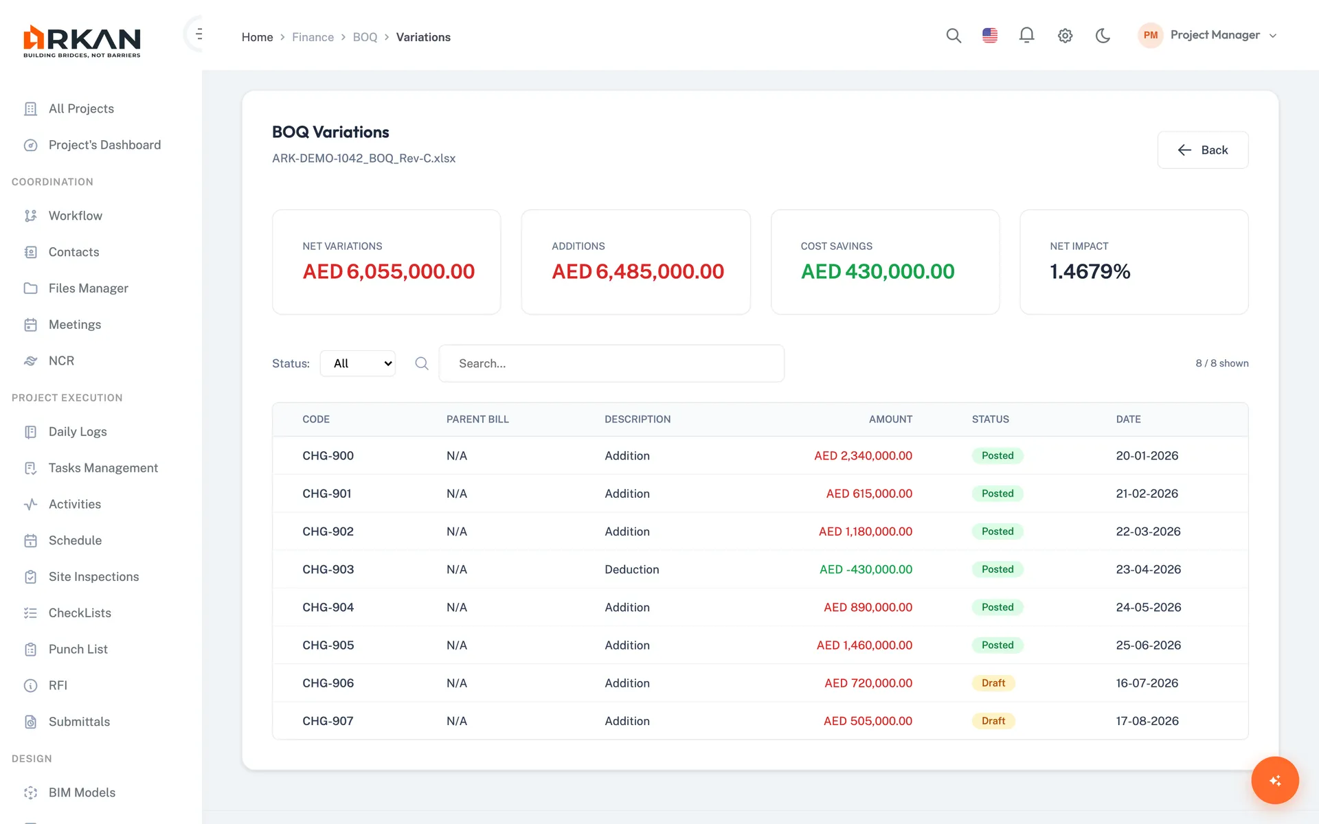Screen dimensions: 1319x824
Task: Expand the Project Manager user menu
Action: (1208, 35)
